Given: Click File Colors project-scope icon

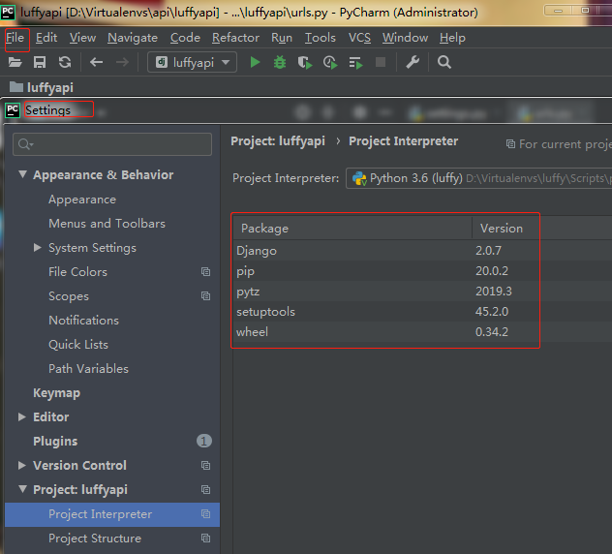Looking at the screenshot, I should [x=205, y=272].
